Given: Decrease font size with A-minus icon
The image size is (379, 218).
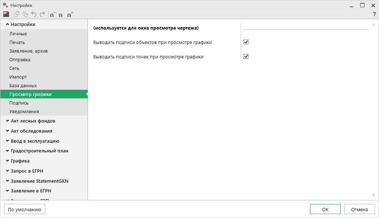Looking at the screenshot, I should click(x=53, y=15).
